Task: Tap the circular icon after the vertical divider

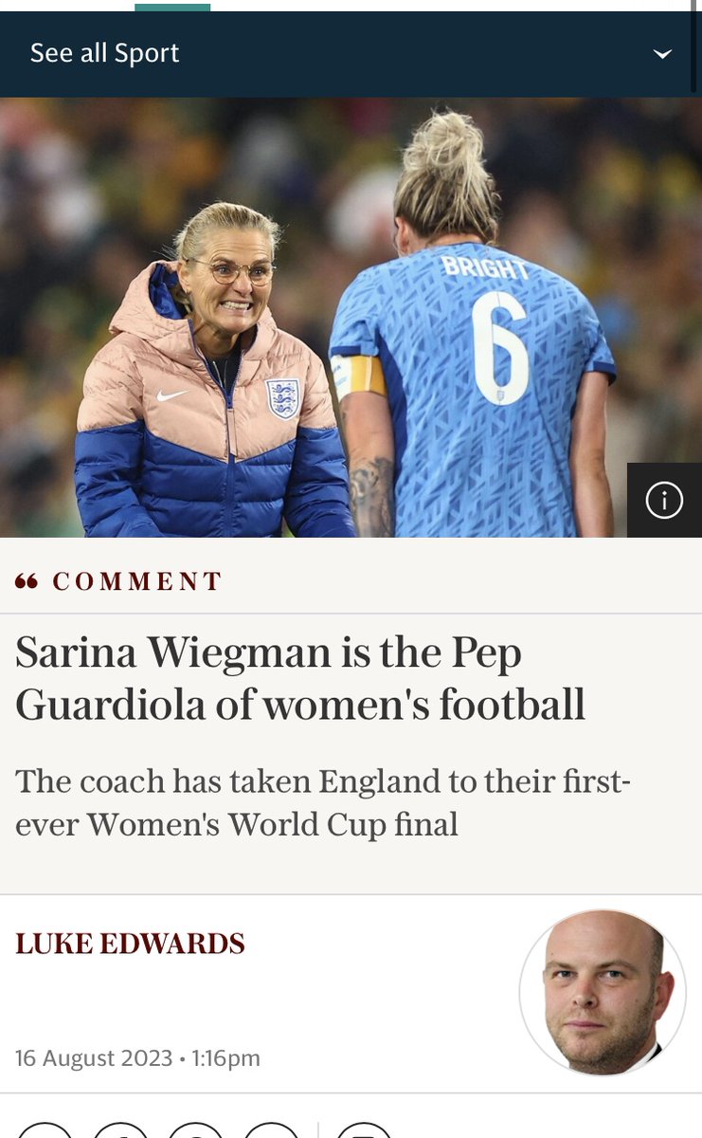Action: (x=365, y=1130)
